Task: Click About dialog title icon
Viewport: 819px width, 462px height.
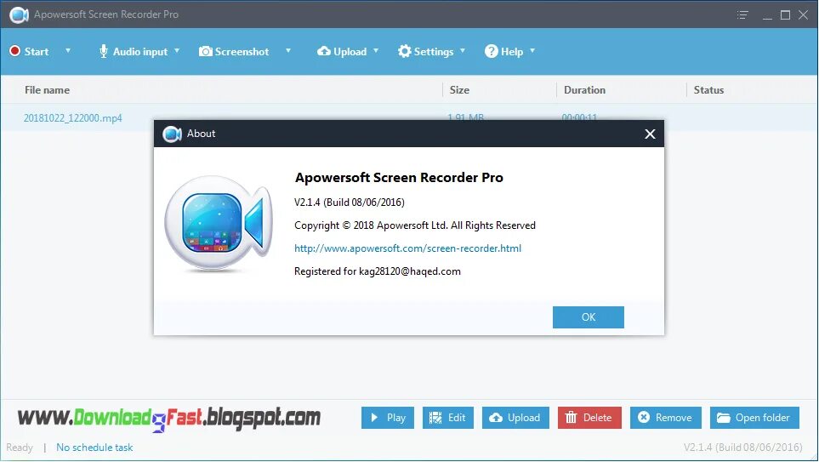Action: click(172, 134)
